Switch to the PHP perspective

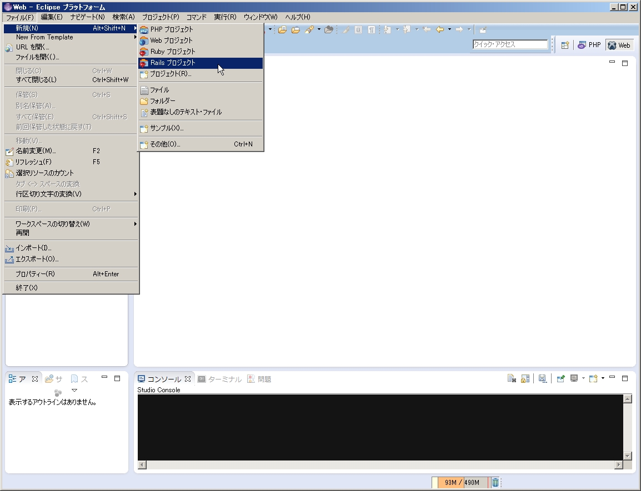pyautogui.click(x=589, y=45)
